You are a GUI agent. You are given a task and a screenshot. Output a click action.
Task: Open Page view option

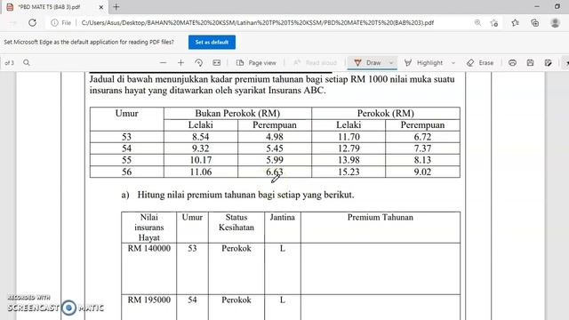[256, 63]
